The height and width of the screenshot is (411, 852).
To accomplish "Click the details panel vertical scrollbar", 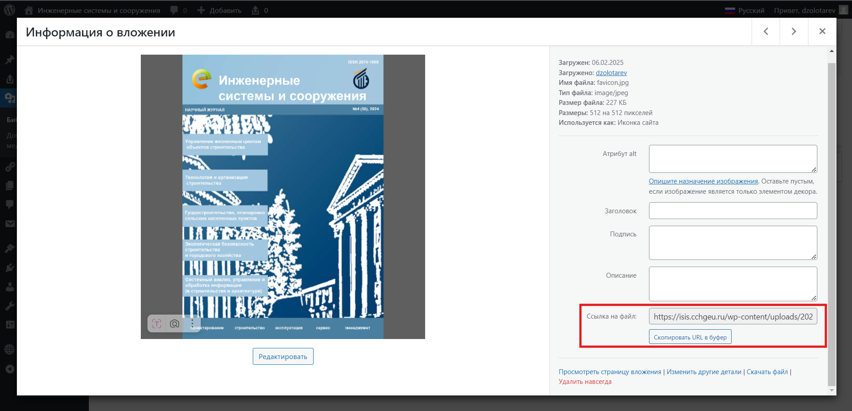I will (x=832, y=222).
